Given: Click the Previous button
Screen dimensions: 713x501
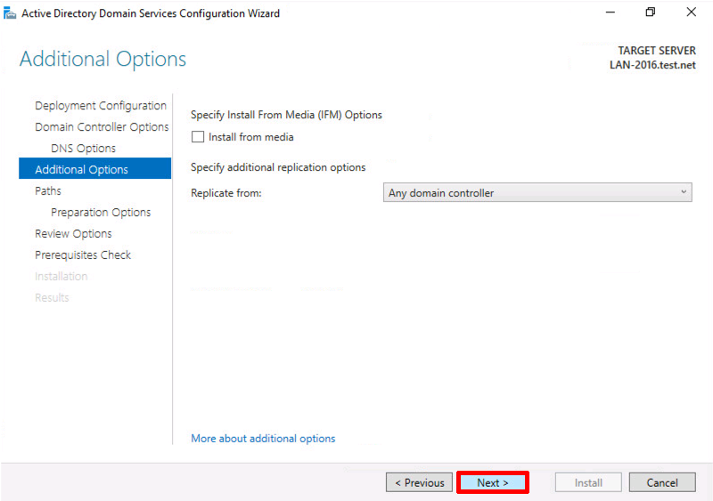Looking at the screenshot, I should click(x=419, y=482).
